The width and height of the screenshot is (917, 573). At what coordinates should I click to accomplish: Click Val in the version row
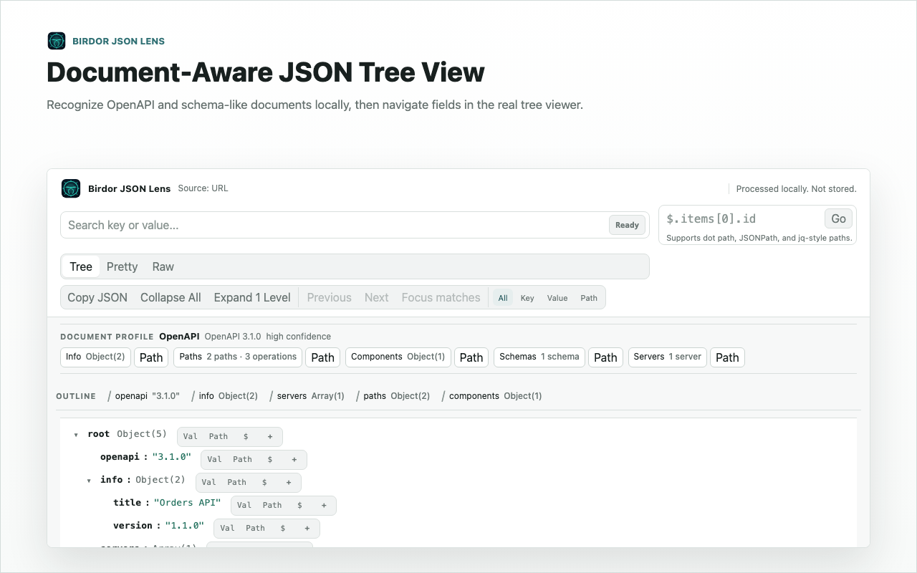[227, 528]
